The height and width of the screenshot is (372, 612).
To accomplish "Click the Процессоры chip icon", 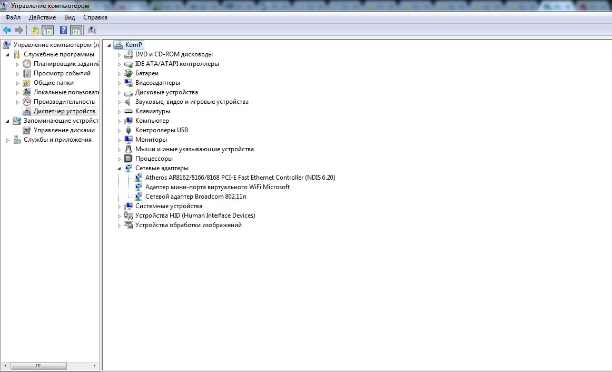I will 129,159.
